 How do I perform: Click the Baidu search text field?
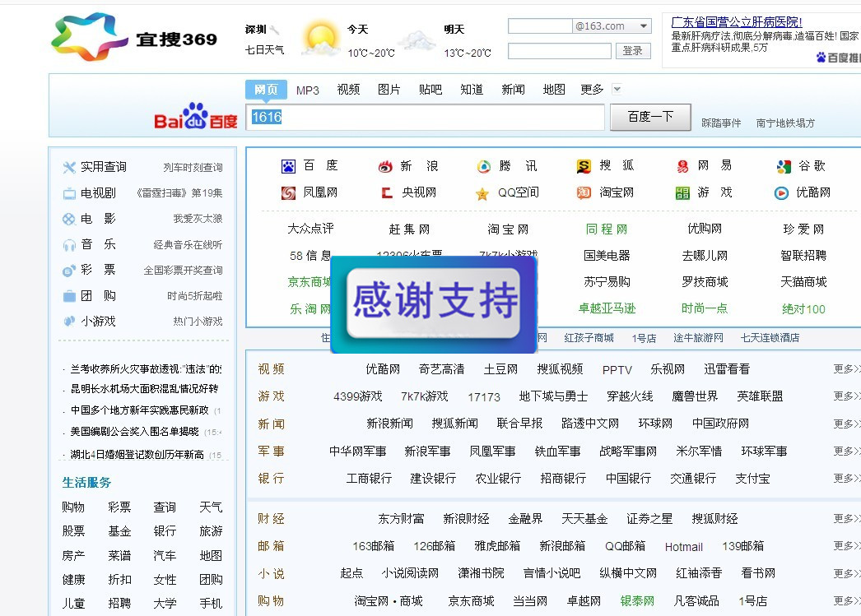pyautogui.click(x=425, y=117)
